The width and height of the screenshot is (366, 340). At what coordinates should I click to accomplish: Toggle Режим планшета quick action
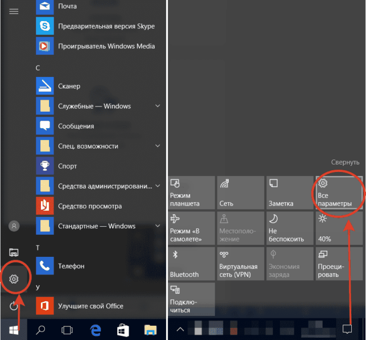click(x=191, y=192)
